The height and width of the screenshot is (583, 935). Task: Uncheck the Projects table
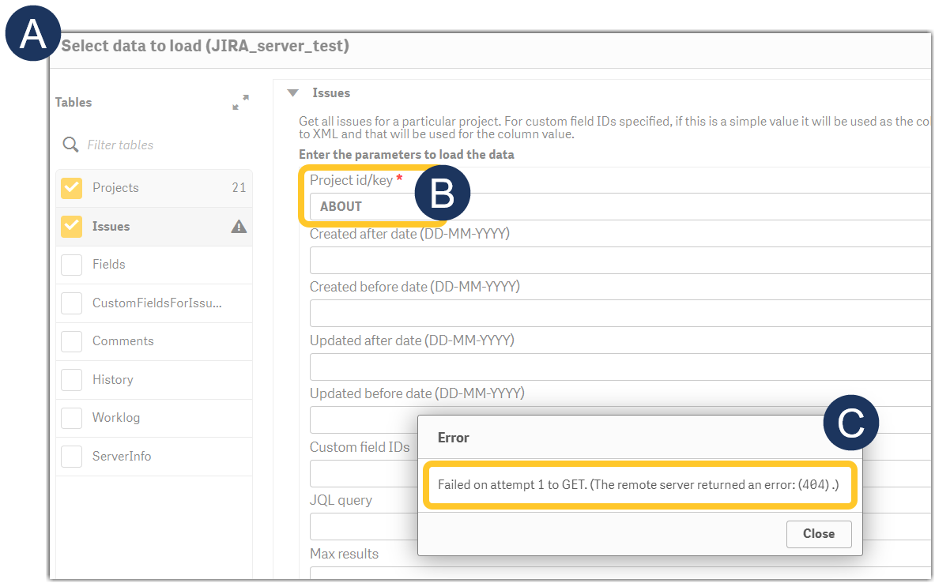71,188
